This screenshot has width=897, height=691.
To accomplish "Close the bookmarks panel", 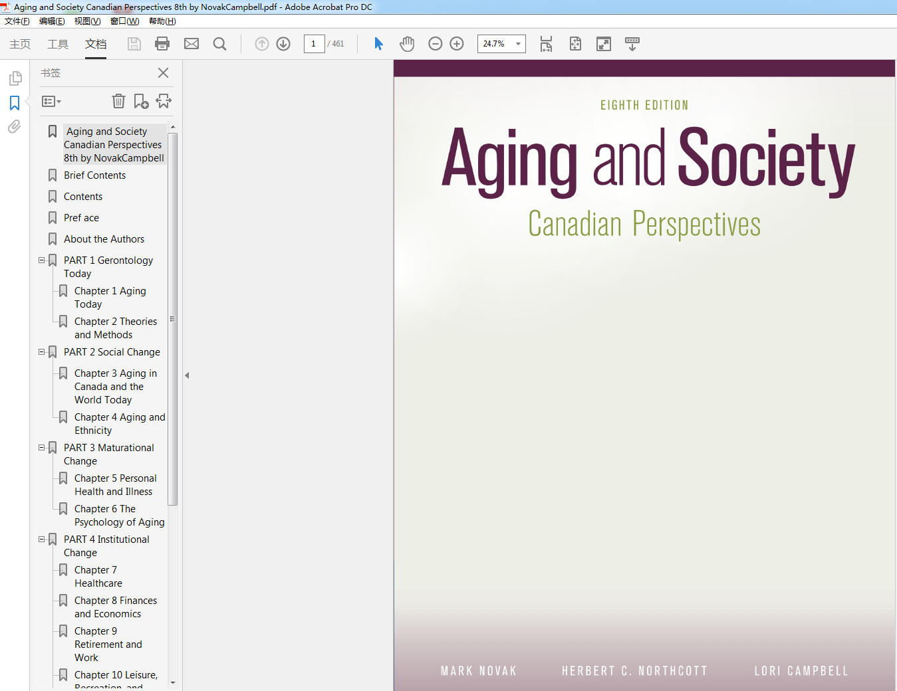I will tap(163, 73).
